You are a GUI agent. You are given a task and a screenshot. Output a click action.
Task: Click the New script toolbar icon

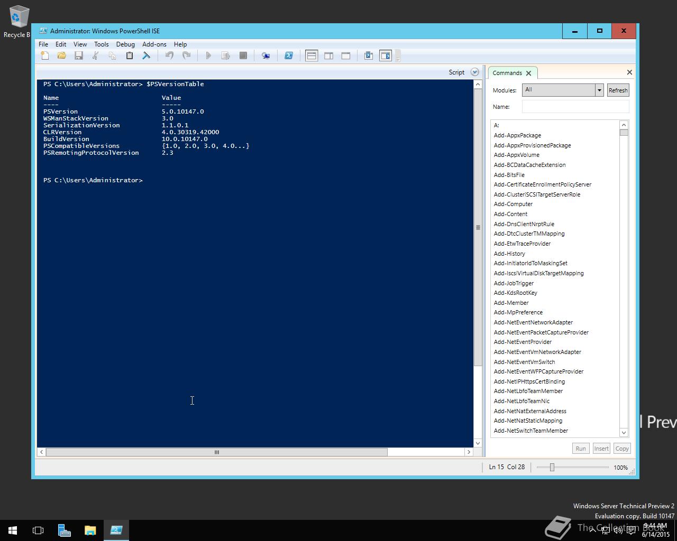point(45,55)
